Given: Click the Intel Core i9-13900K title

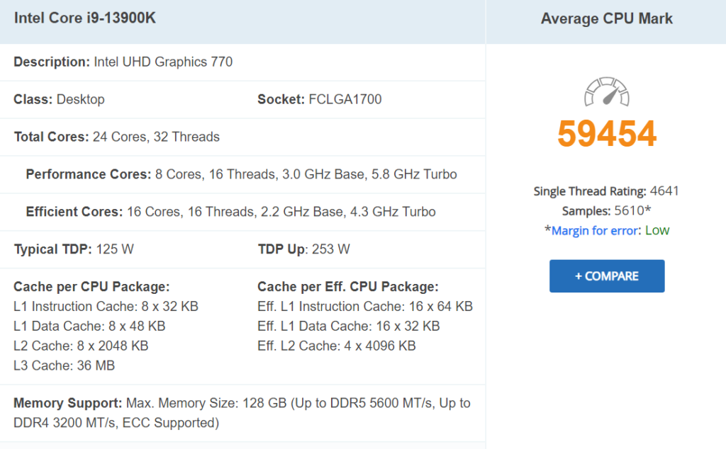Looking at the screenshot, I should (x=84, y=18).
